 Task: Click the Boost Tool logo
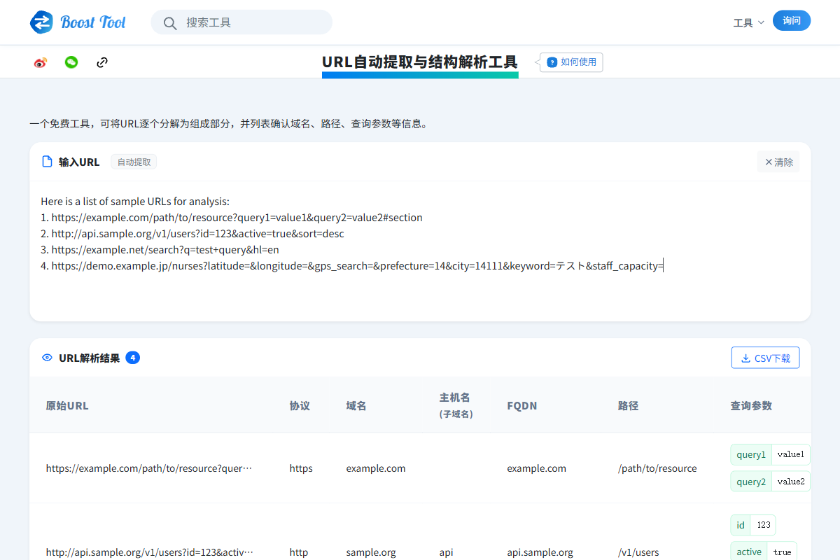tap(78, 22)
